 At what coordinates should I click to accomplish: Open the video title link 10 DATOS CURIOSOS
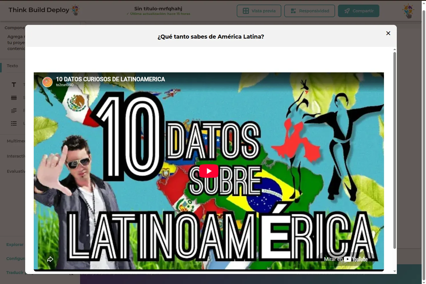110,79
